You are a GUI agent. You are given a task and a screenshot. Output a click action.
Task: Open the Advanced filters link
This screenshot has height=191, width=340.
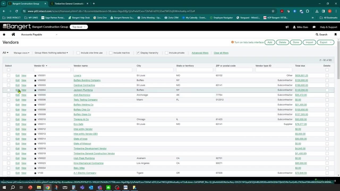(200, 53)
